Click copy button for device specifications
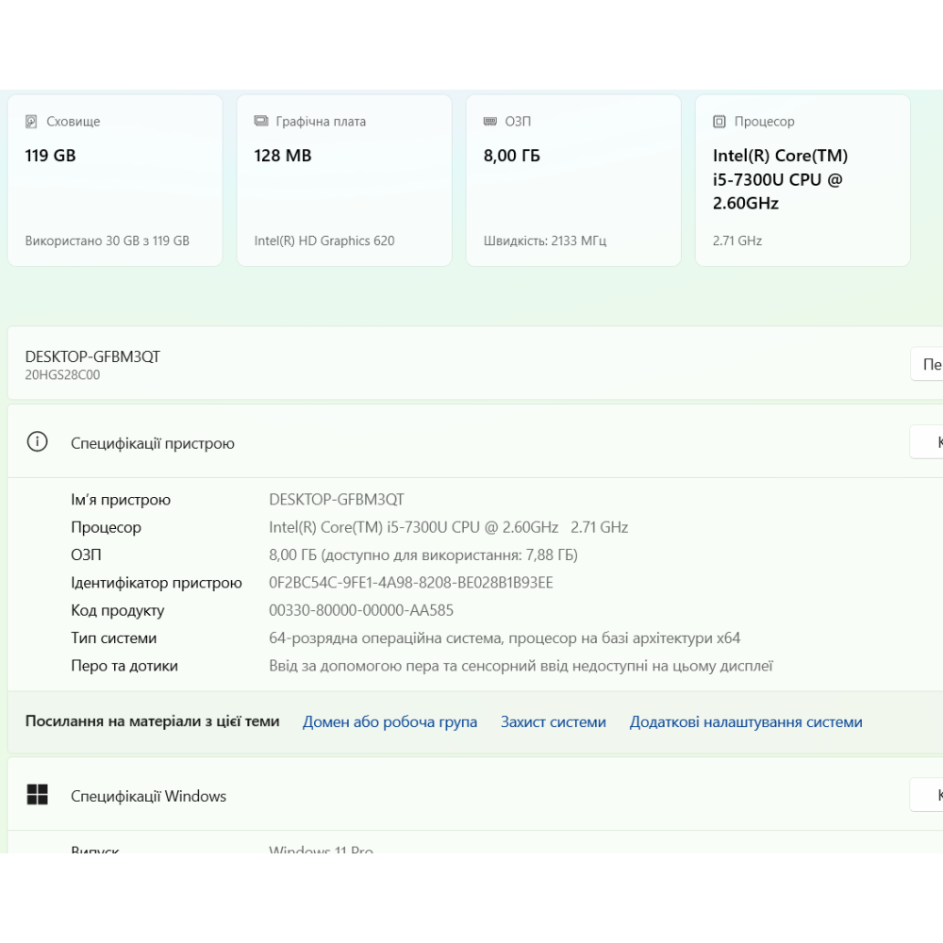This screenshot has width=943, height=943. (x=928, y=441)
